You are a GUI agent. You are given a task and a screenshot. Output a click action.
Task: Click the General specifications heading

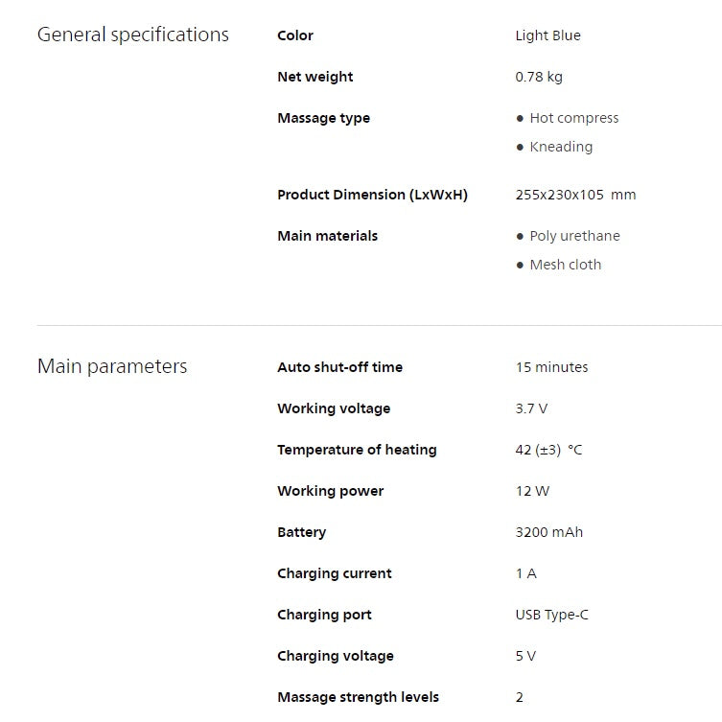click(132, 35)
